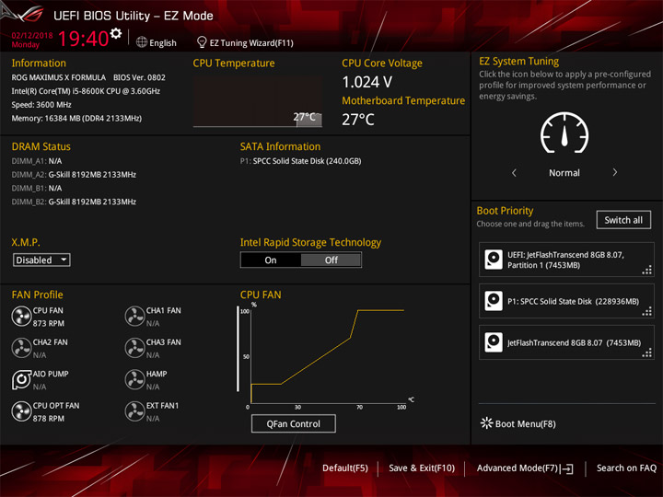
Task: Click the CPU OPT FAN icon
Action: coord(21,411)
